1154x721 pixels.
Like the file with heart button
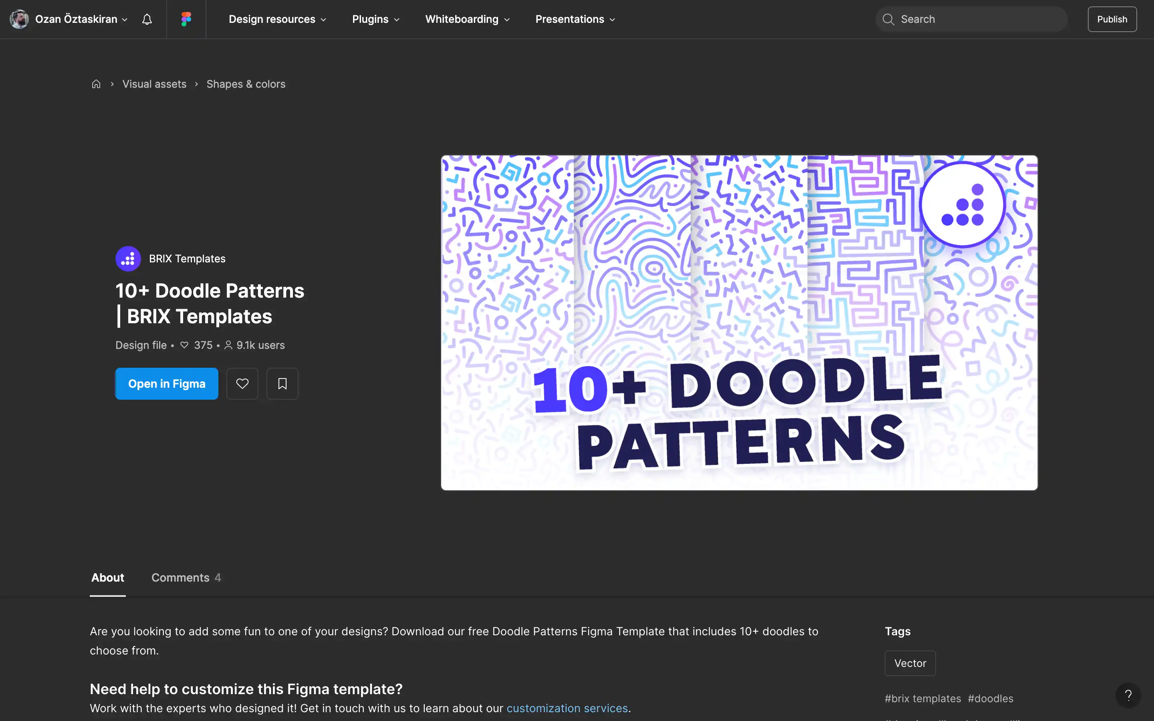tap(242, 383)
